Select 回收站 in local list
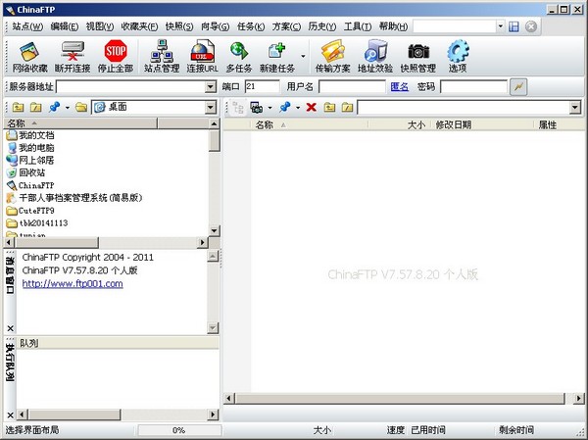Screen dimensions: 588x440 point(25,172)
